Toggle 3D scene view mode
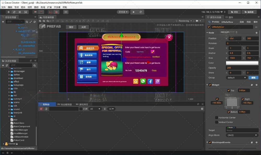261x155 pixels. [x=66, y=12]
